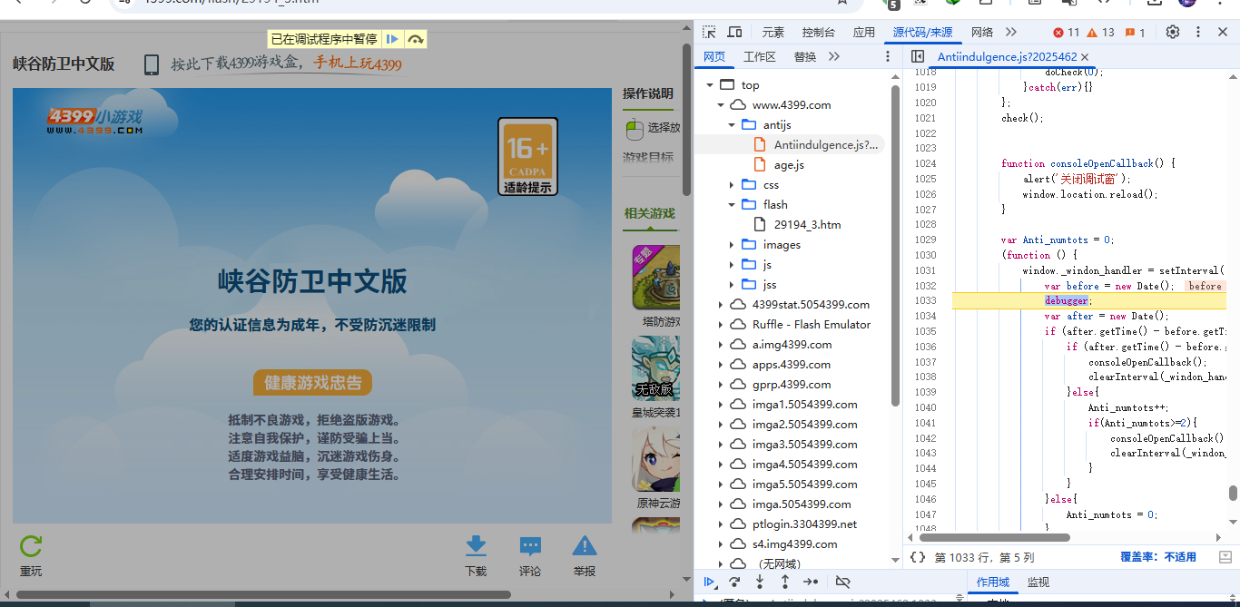Collapse the antijs folder

coord(732,125)
